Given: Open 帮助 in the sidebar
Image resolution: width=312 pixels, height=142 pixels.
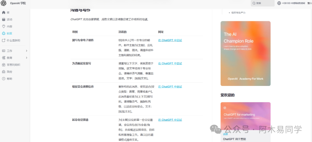Looking at the screenshot, I should 10,79.
